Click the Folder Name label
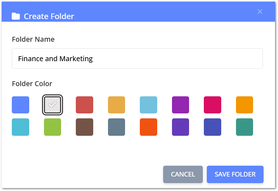278x191 pixels. [x=33, y=39]
